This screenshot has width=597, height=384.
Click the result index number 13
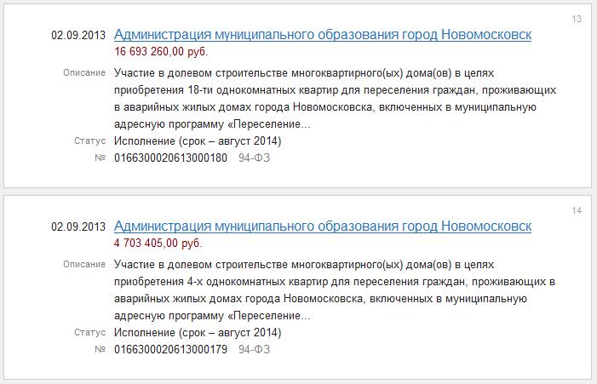click(577, 19)
